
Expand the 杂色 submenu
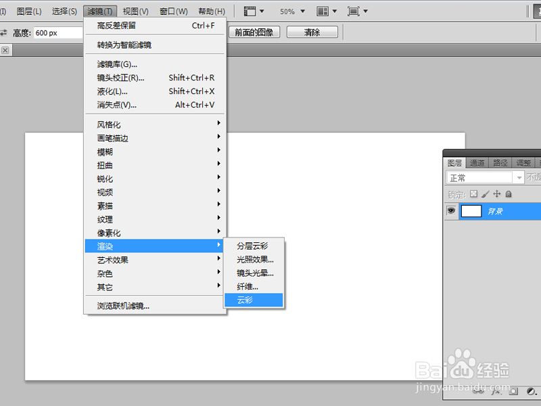[x=156, y=273]
